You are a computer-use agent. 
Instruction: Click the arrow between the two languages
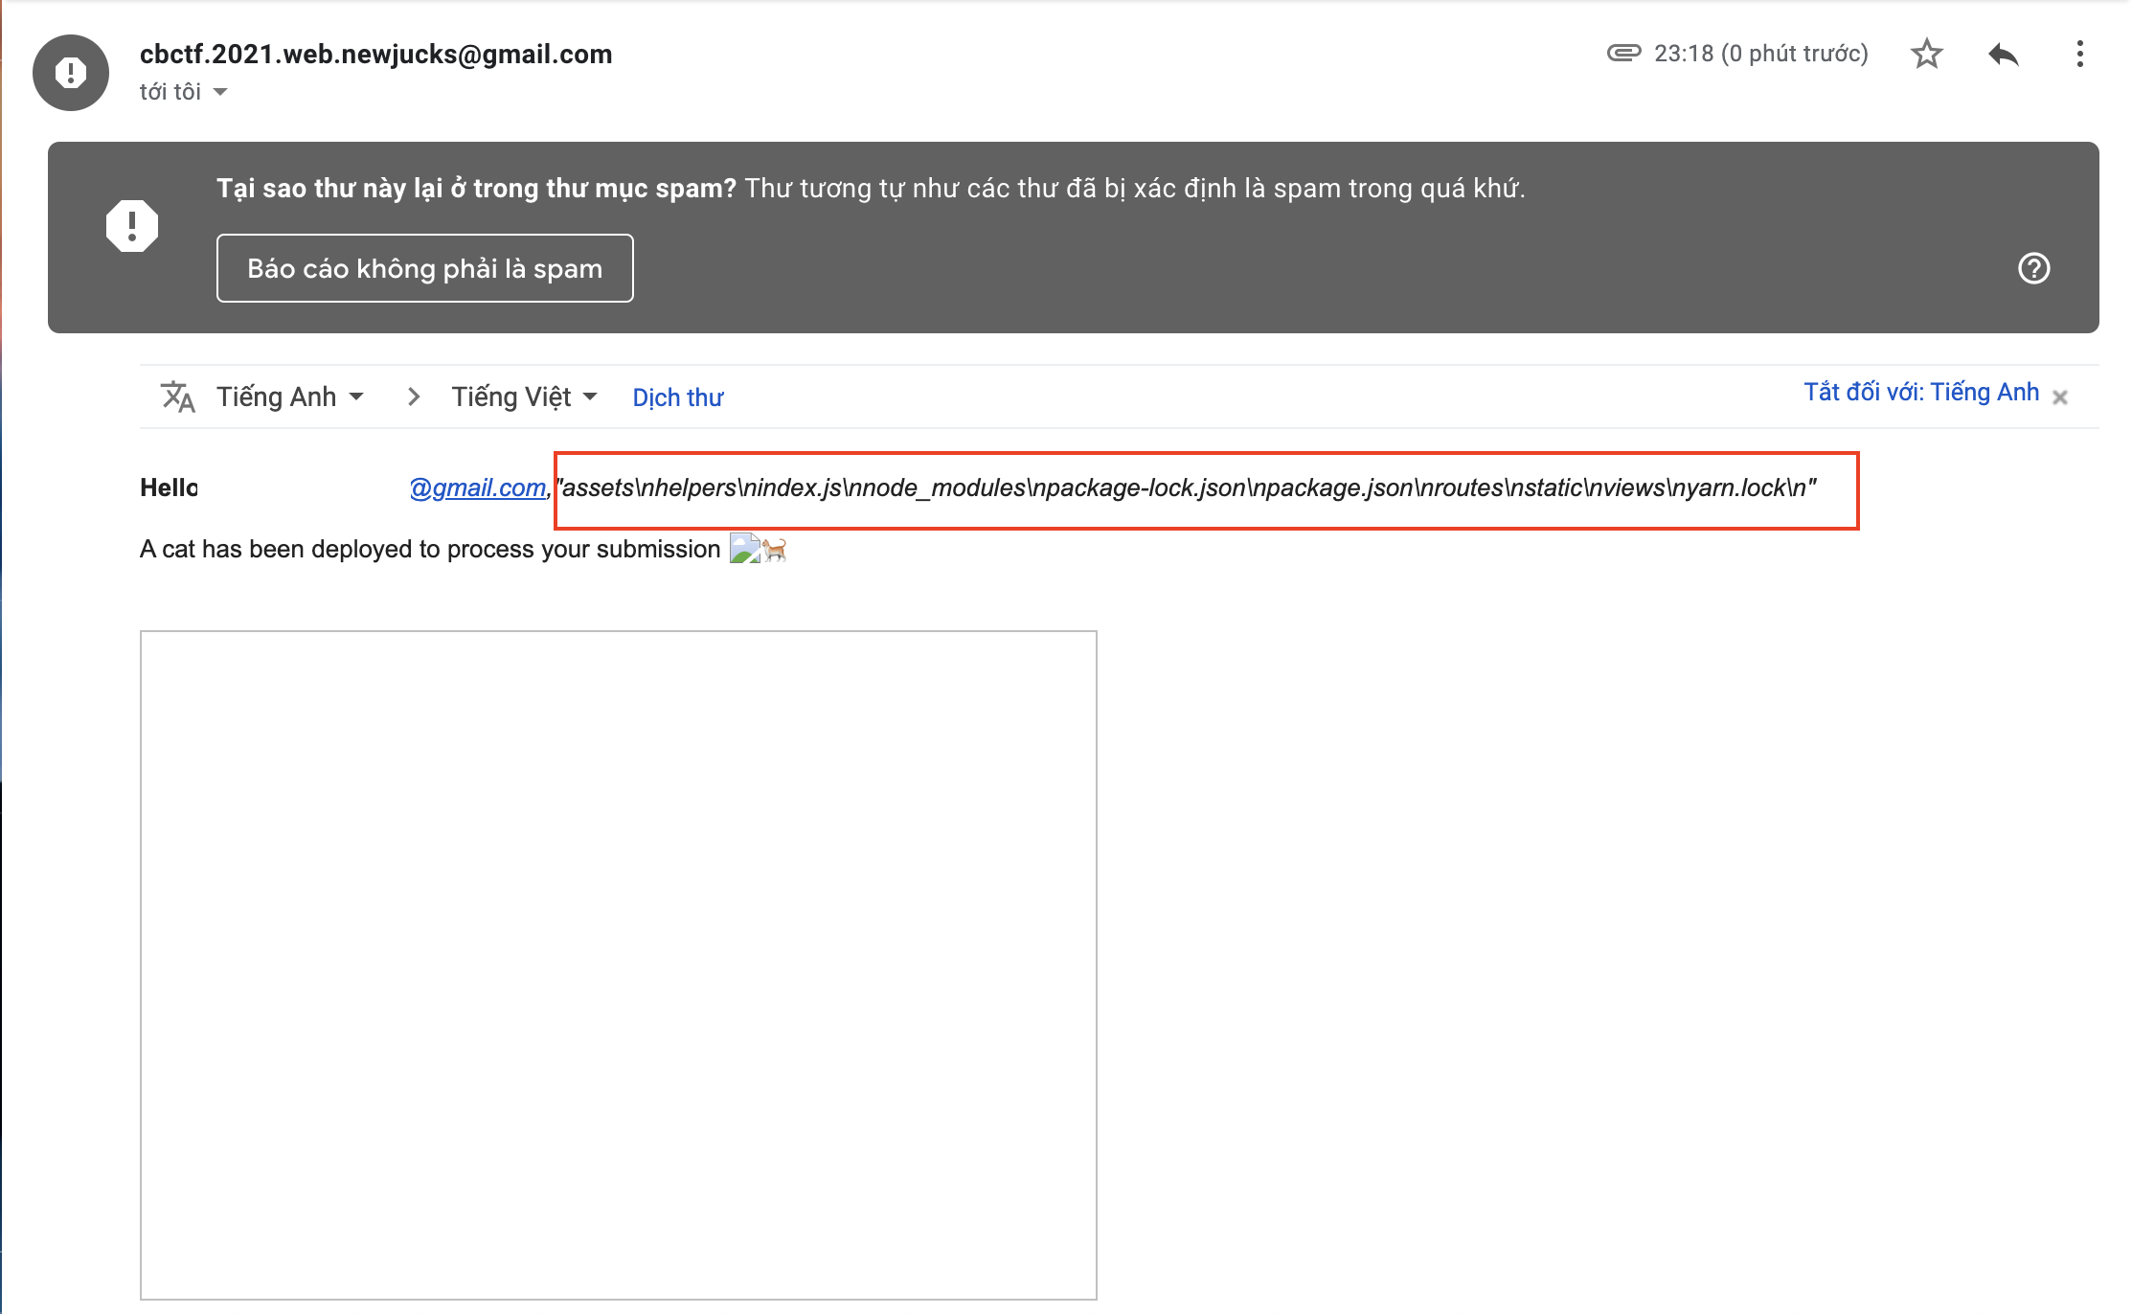click(414, 396)
